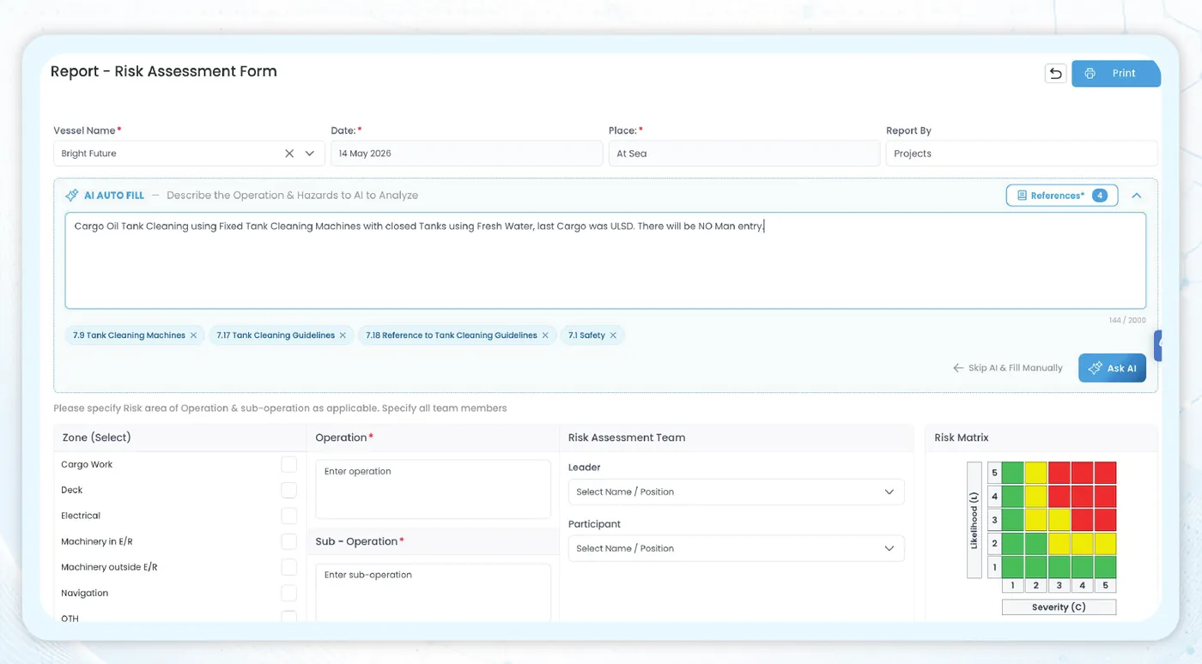Viewport: 1202px width, 664px height.
Task: Click the 7.17 Tank Cleaning Guidelines tag text
Action: click(276, 335)
